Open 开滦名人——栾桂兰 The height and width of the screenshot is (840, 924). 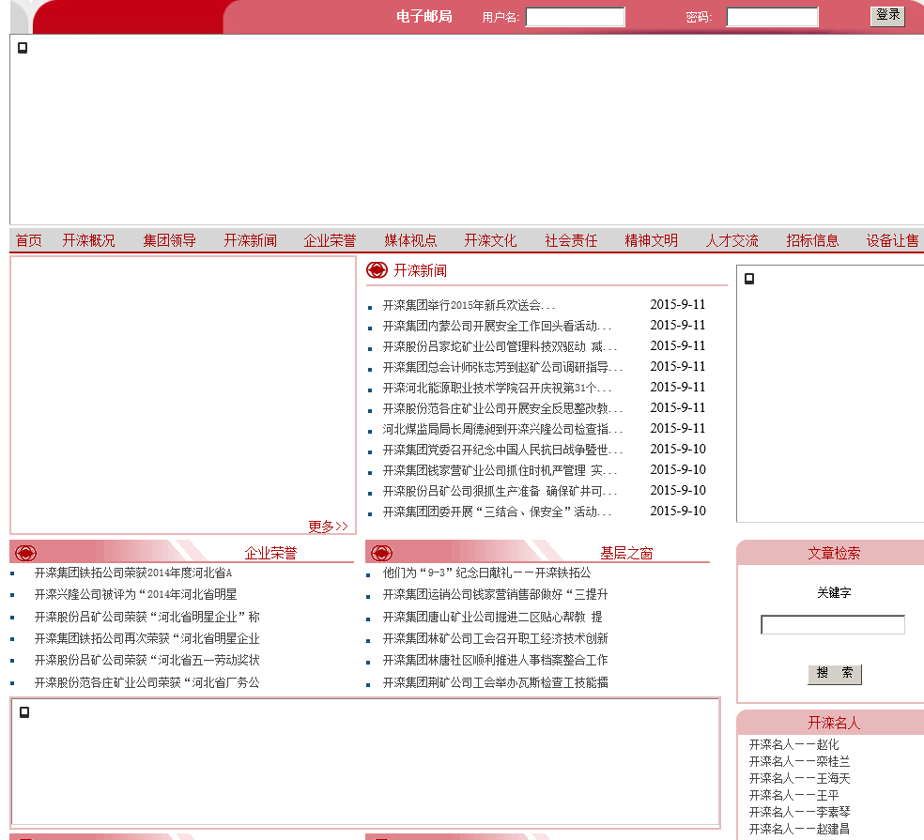[799, 762]
